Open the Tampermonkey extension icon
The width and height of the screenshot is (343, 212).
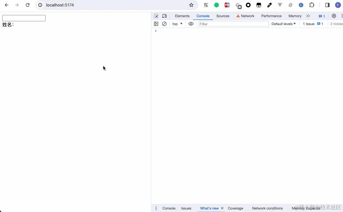[x=259, y=5]
